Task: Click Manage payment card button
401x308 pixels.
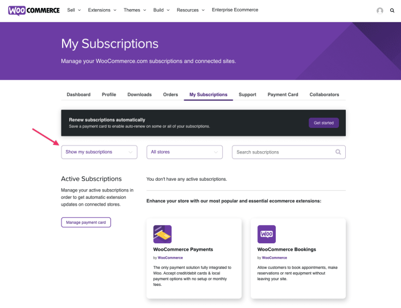Action: click(x=86, y=222)
